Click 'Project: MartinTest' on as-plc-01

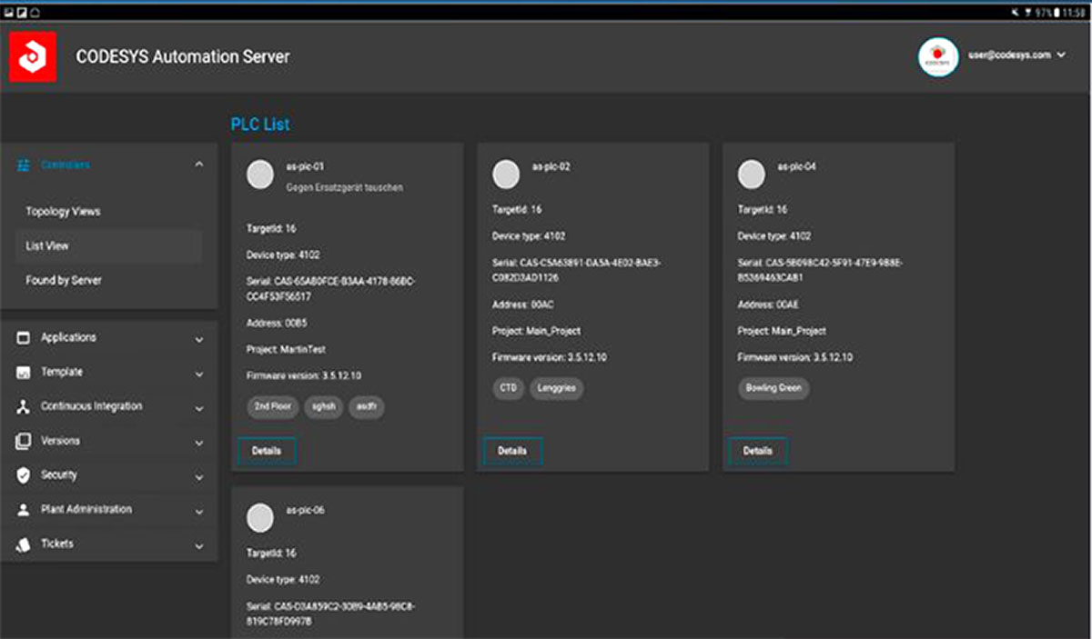pos(286,350)
